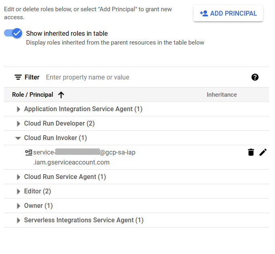The height and width of the screenshot is (254, 275).
Task: Click the Add Principal button
Action: pos(228,13)
